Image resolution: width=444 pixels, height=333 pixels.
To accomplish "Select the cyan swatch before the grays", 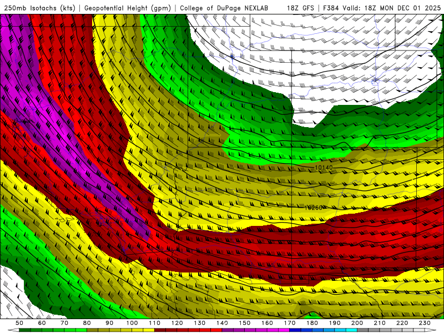I will click(x=351, y=330).
